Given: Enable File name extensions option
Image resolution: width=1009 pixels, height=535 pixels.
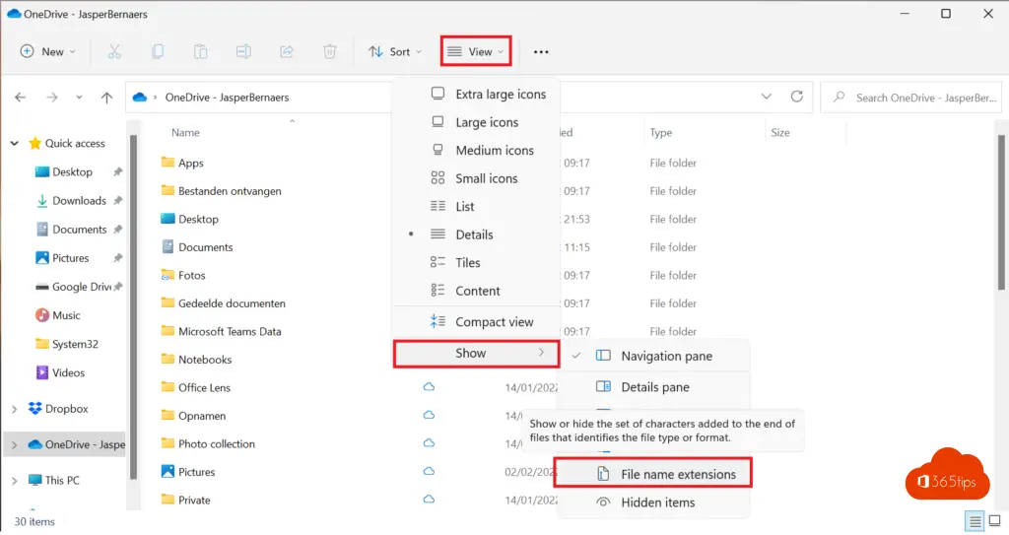Looking at the screenshot, I should click(678, 474).
